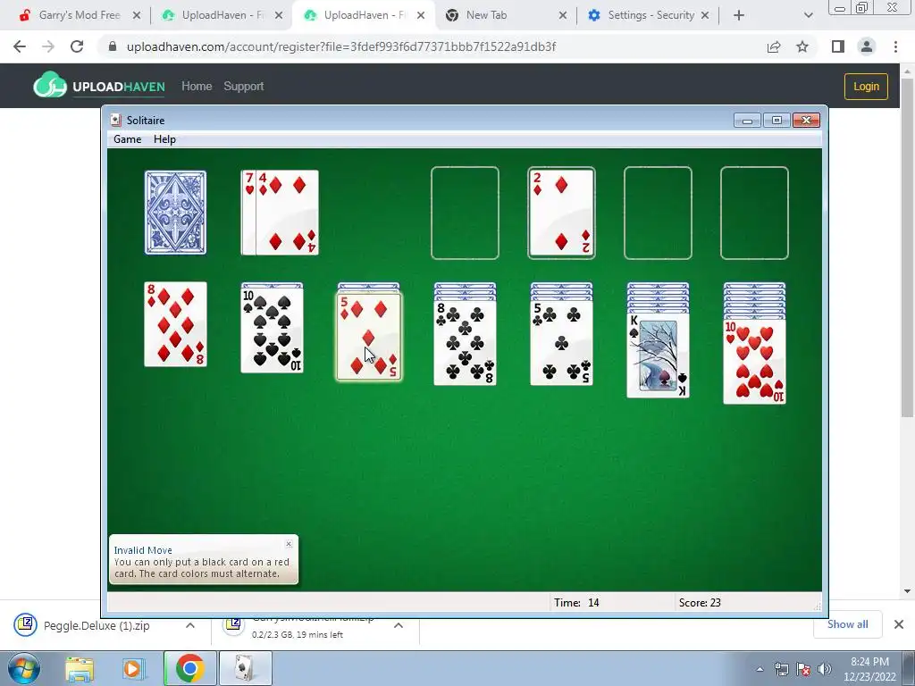Draw a card from the stock deck
Viewport: 915px width, 686px height.
tap(175, 213)
